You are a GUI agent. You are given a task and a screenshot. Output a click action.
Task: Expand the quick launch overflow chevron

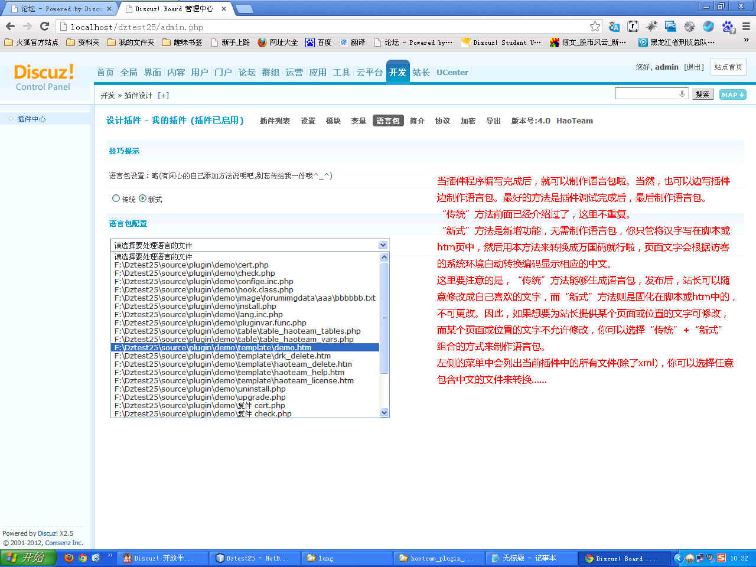(110, 555)
